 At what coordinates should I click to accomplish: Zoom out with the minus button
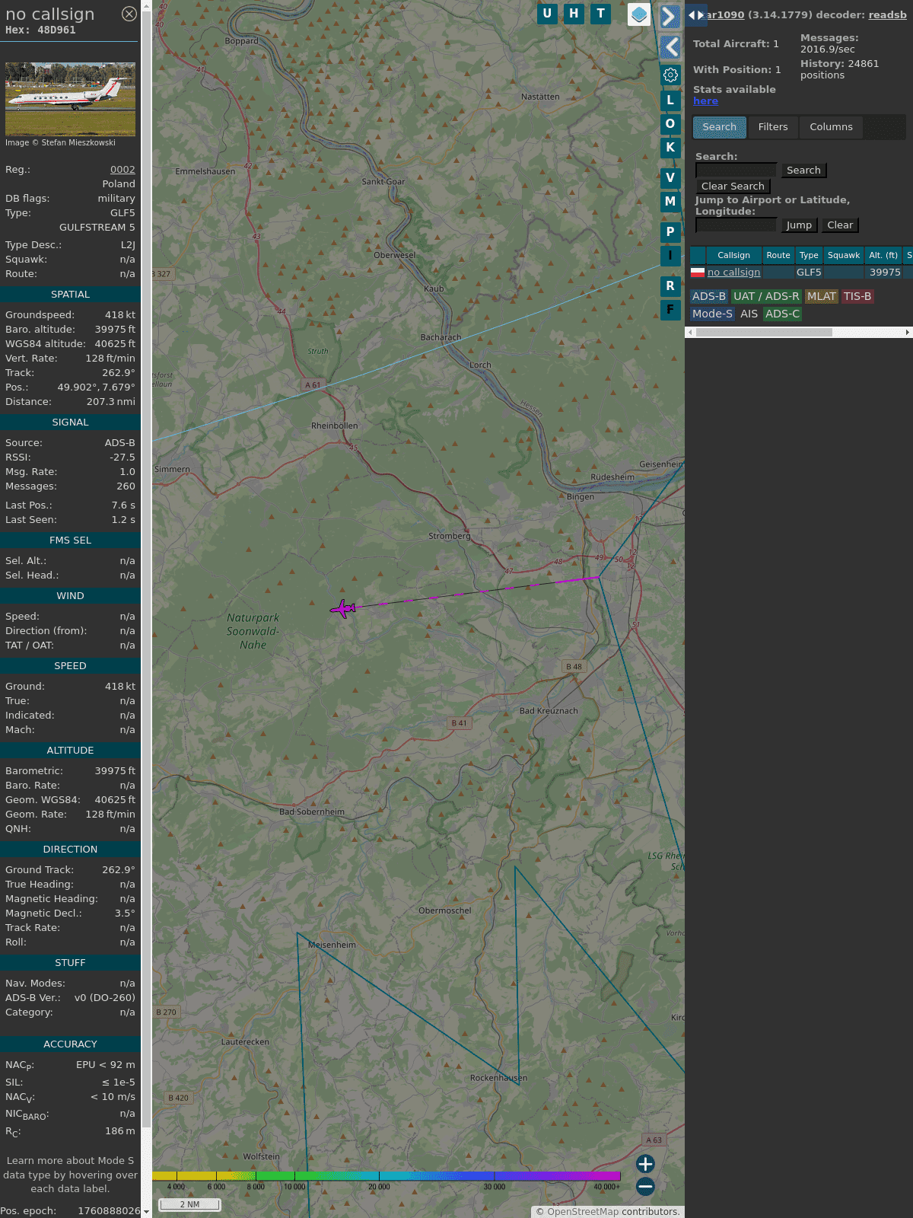(645, 1186)
